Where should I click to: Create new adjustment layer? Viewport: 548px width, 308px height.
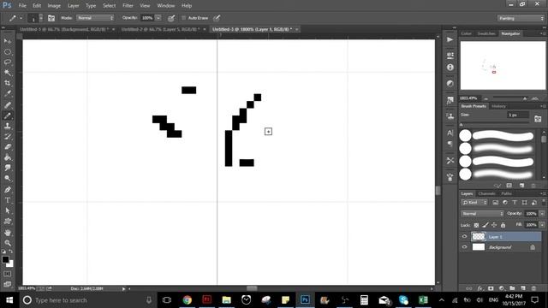(502, 288)
